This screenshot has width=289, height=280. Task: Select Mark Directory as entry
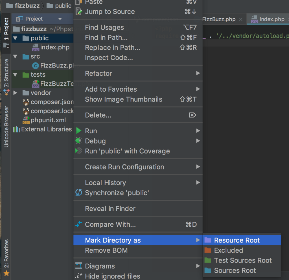click(138, 240)
